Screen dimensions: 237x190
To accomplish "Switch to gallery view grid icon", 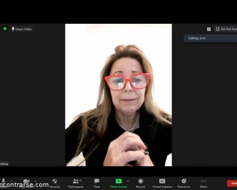I will coord(209,29).
